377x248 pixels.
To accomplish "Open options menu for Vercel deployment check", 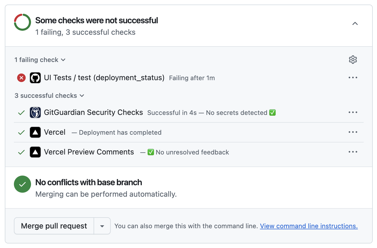I will point(353,132).
